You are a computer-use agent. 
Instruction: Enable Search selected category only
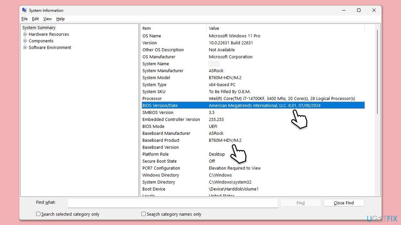[38, 214]
